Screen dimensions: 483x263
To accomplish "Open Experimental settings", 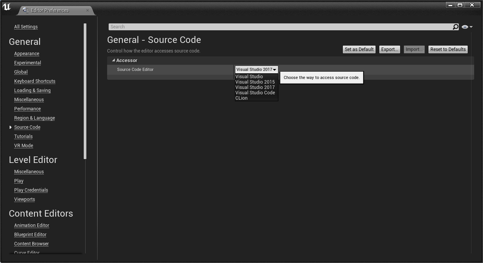I will pyautogui.click(x=28, y=63).
